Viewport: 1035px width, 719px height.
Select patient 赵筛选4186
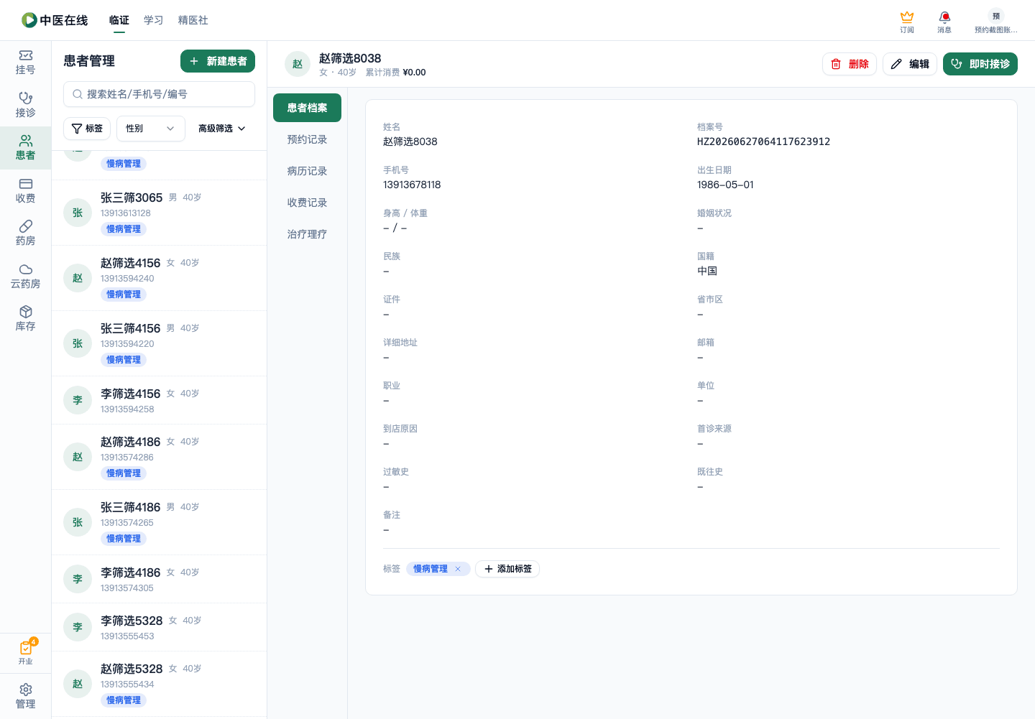click(x=159, y=457)
